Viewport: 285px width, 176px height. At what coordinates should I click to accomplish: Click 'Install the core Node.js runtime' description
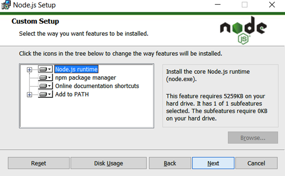[208, 75]
